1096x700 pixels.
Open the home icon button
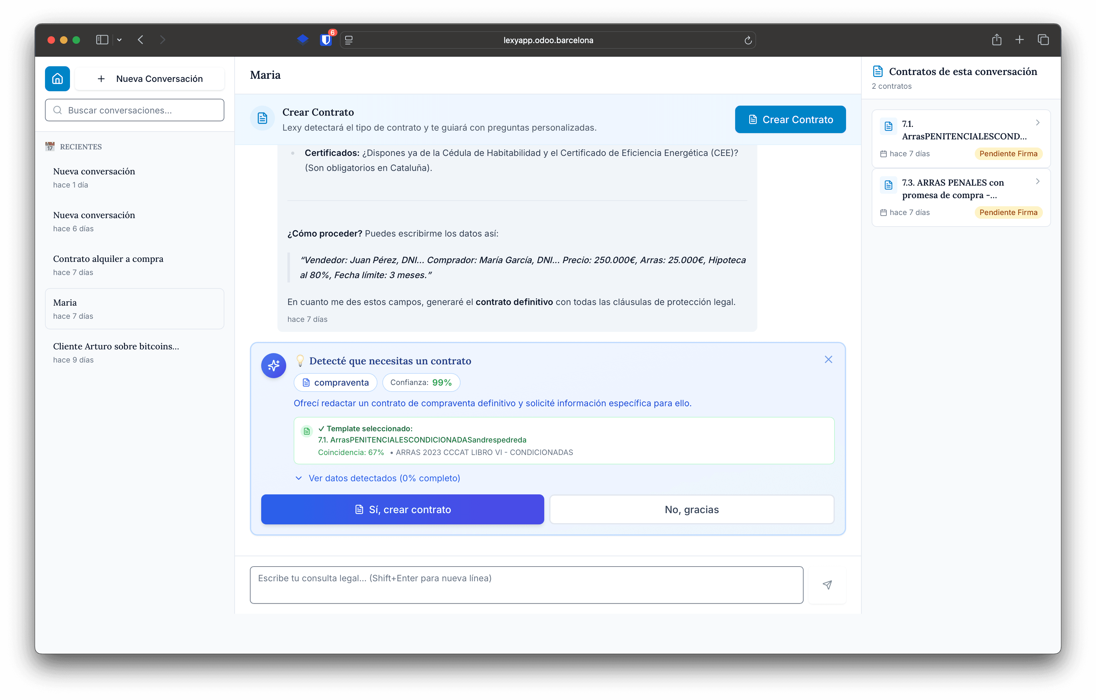57,79
